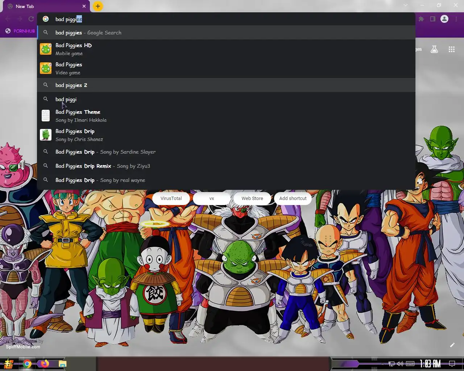Open the Search Labs flask icon
The height and width of the screenshot is (371, 464).
click(x=434, y=49)
